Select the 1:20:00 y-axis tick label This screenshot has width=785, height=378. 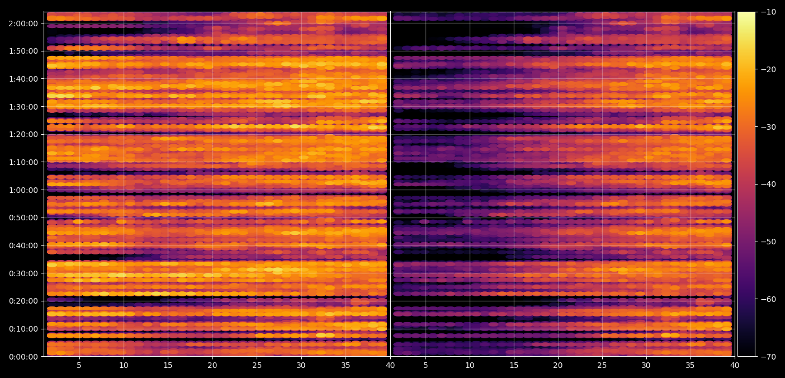click(x=23, y=134)
